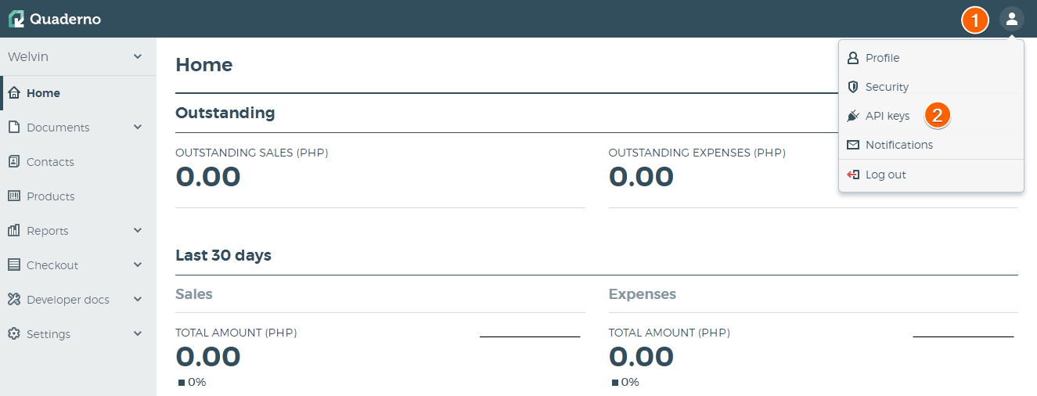Click the Settings gear icon

click(x=13, y=334)
